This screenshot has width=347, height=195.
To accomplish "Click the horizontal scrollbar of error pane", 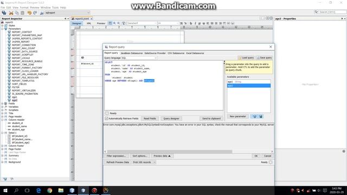I will click(x=170, y=152).
